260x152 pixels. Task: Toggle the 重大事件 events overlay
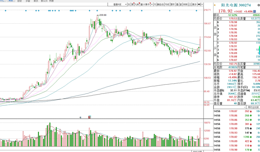pyautogui.click(x=145, y=4)
